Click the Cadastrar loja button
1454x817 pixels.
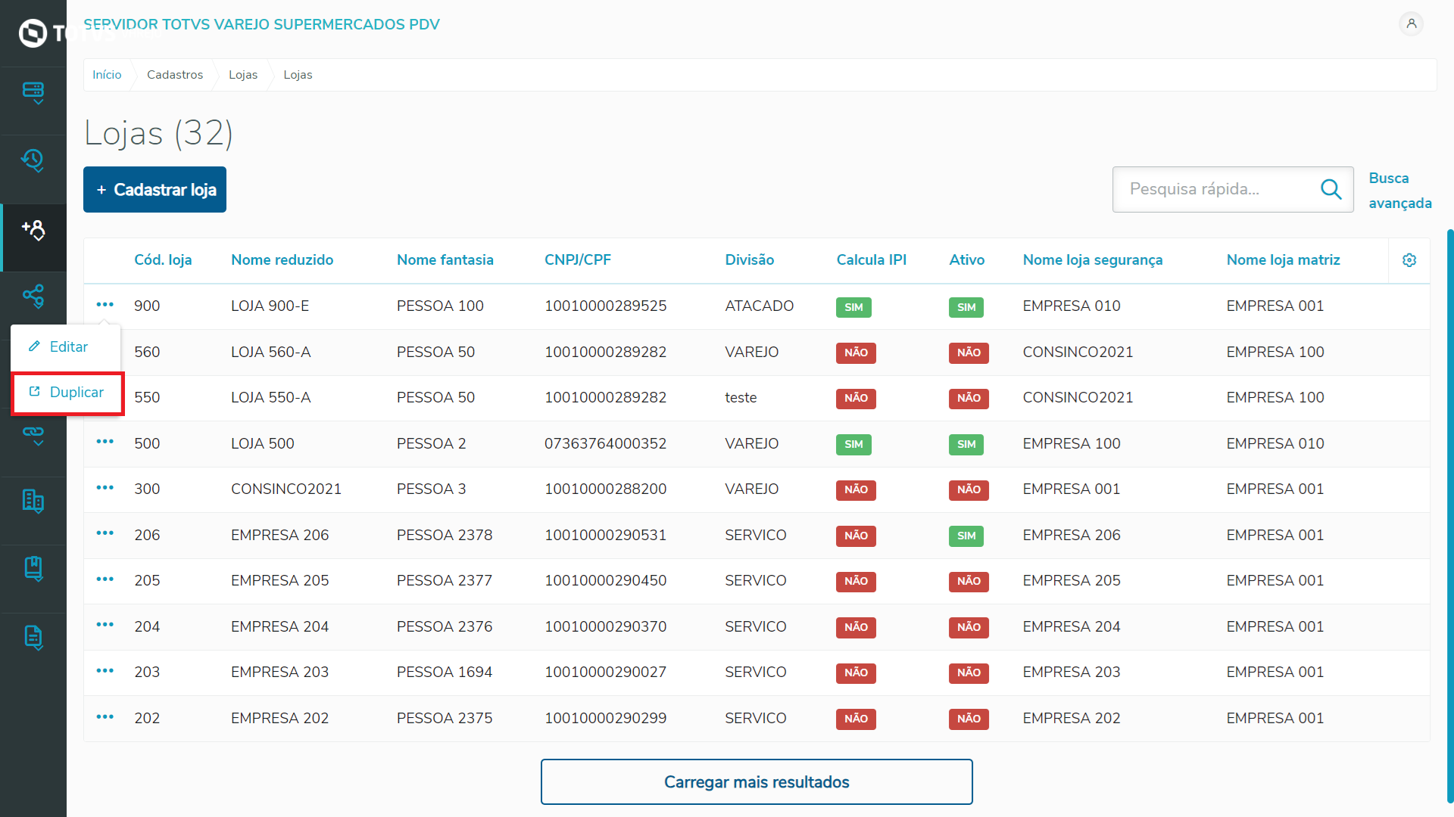(x=155, y=190)
